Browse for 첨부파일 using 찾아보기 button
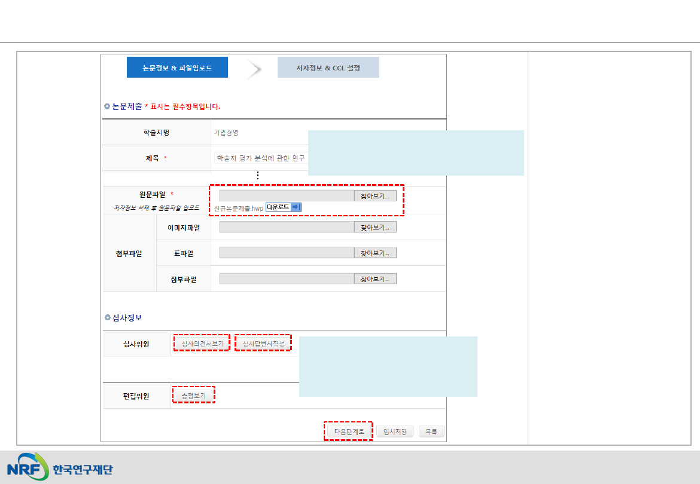The image size is (700, 484). [375, 279]
